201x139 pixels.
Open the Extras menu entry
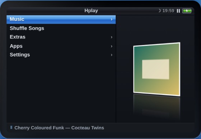click(x=61, y=37)
